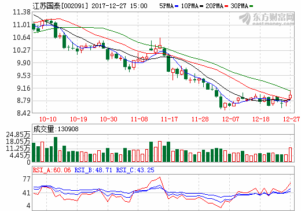
Task: Click the 9.53 price axis label
Action: [24, 75]
